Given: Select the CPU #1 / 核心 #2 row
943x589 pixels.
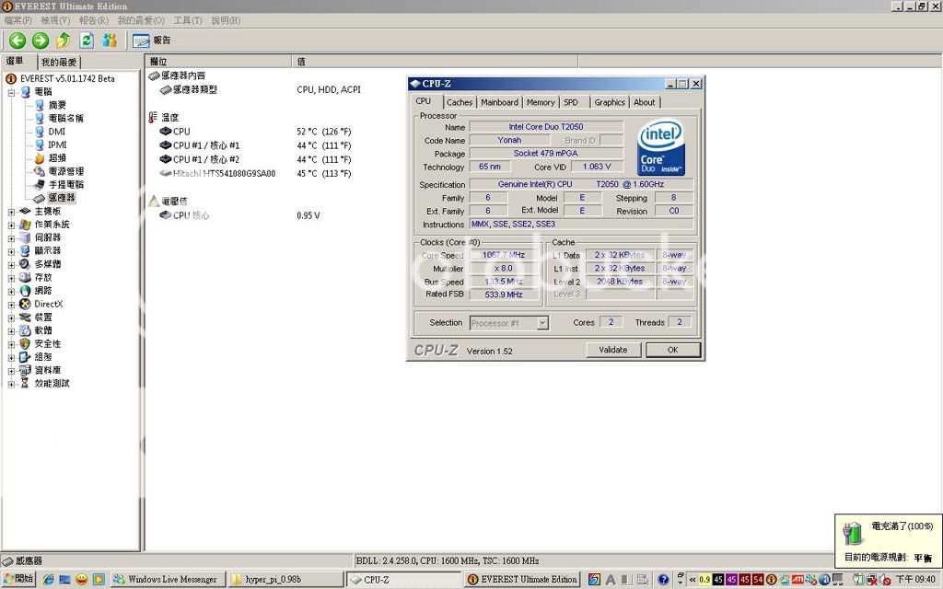Looking at the screenshot, I should [x=256, y=160].
